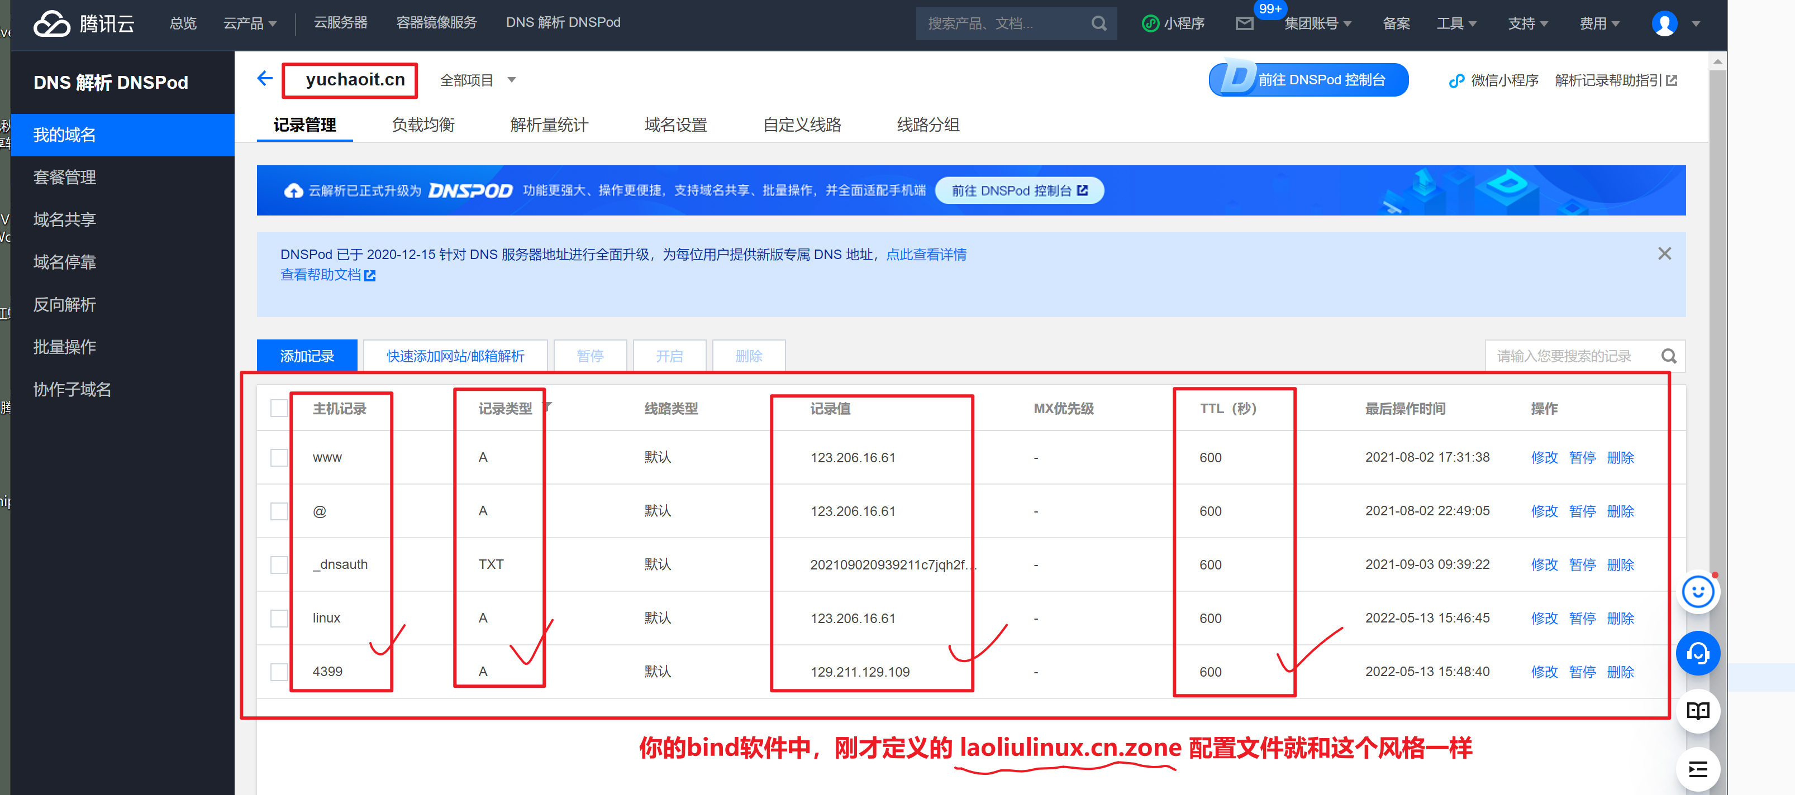
Task: Click the Tencent Cloud logo
Action: click(x=84, y=23)
